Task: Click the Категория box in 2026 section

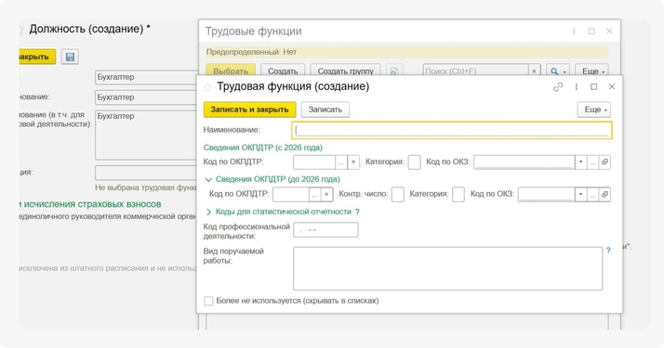Action: (414, 161)
